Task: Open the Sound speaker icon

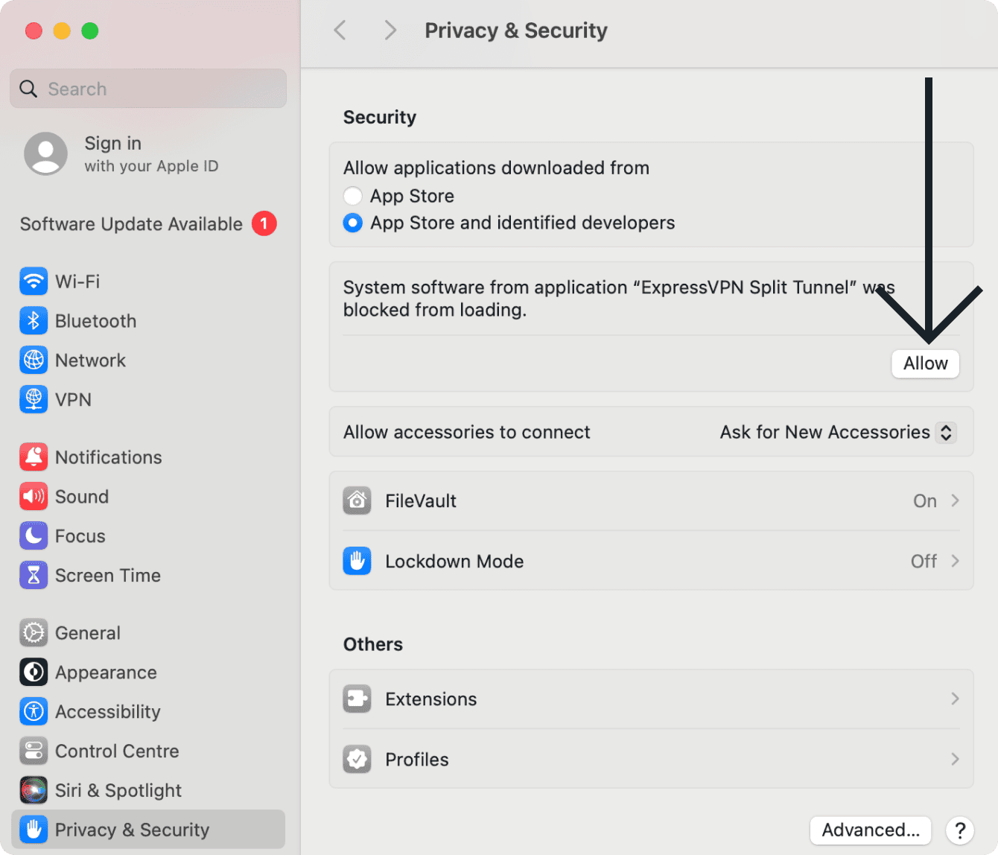Action: click(34, 497)
